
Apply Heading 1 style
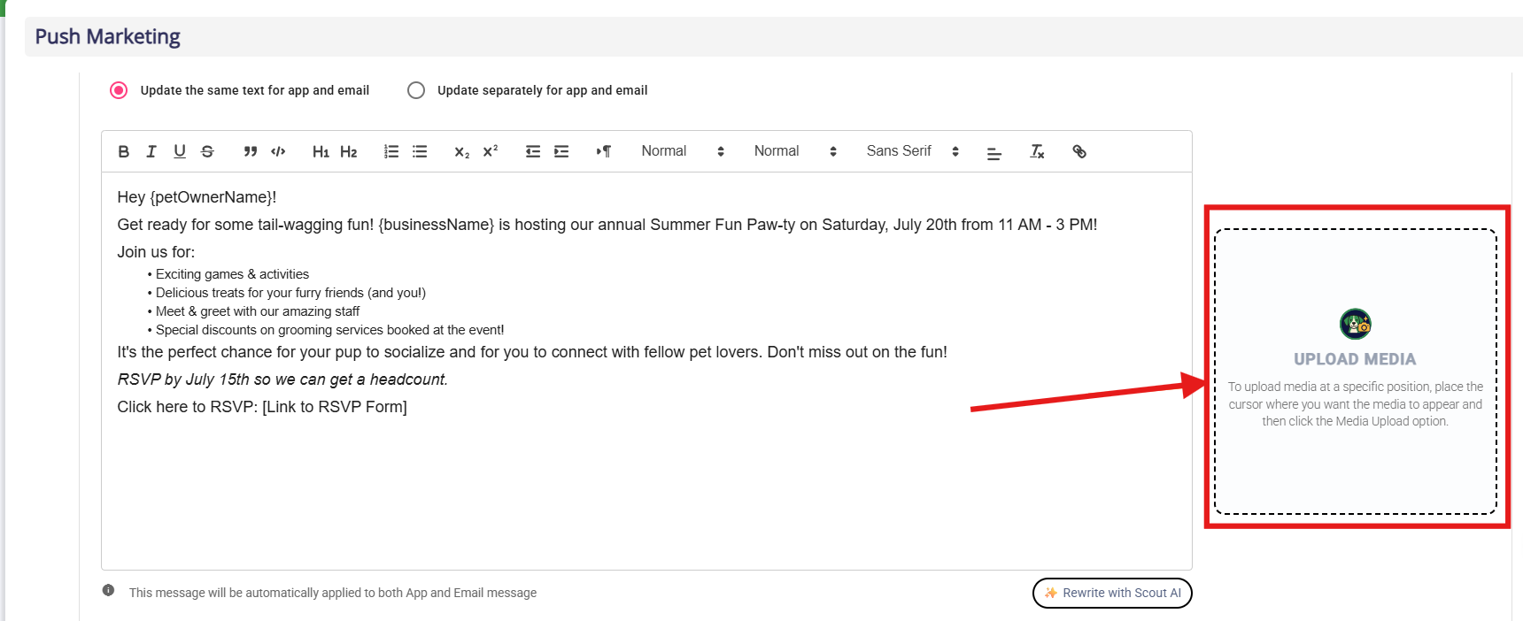tap(321, 151)
